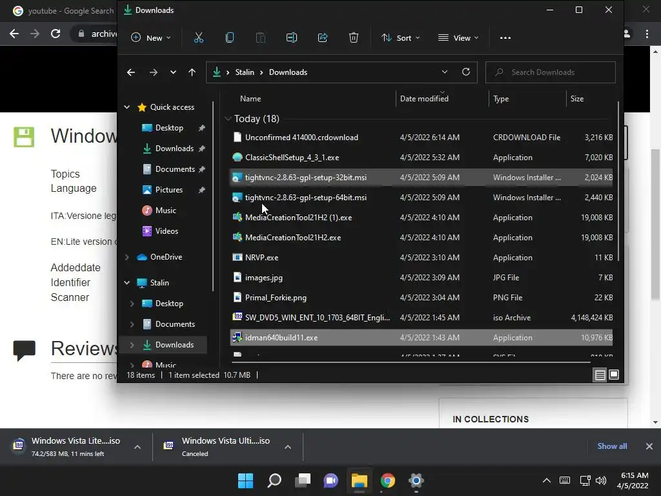Click Show all downloads link

click(612, 446)
